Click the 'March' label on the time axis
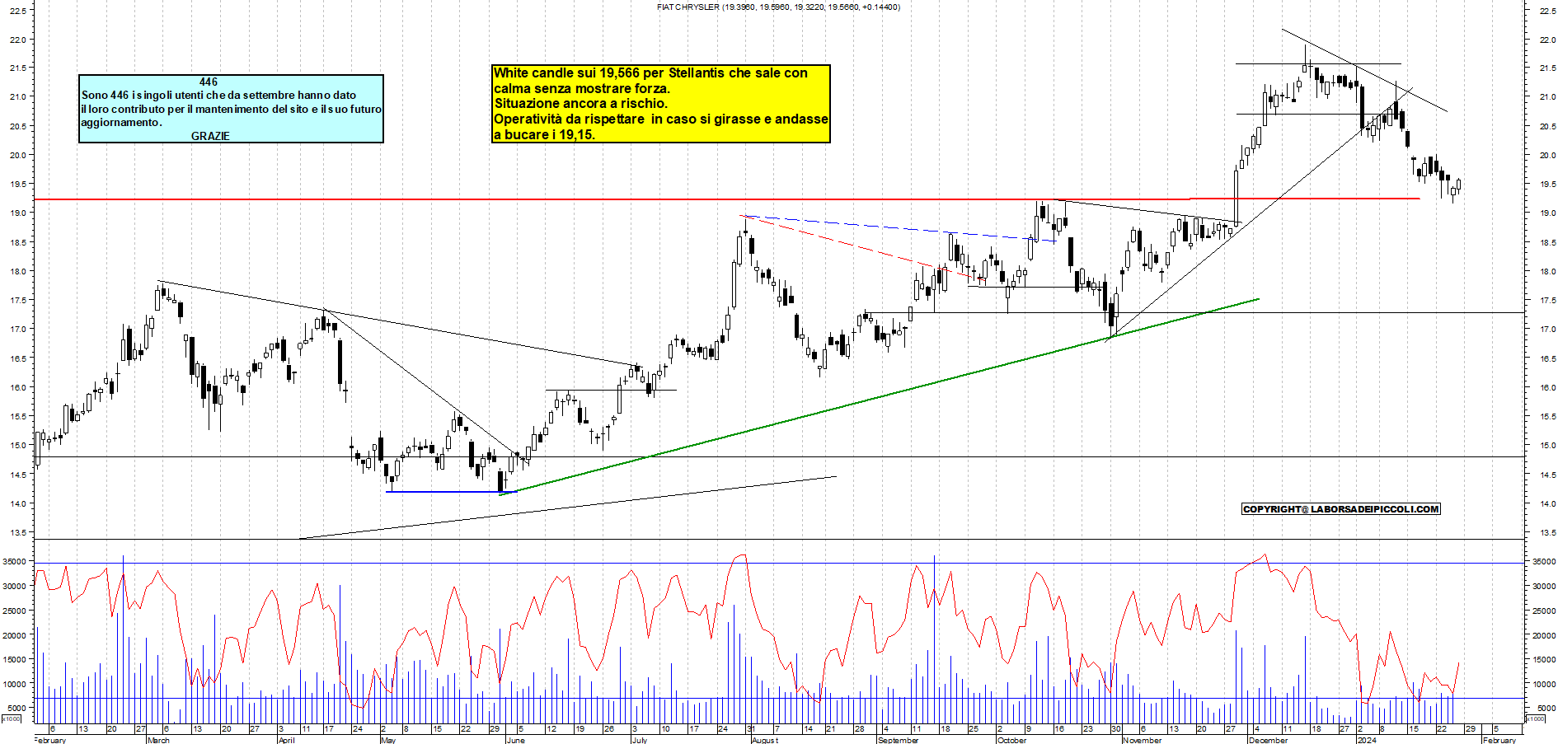The width and height of the screenshot is (1558, 744). pos(158,740)
